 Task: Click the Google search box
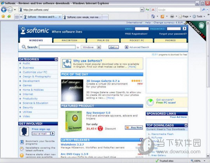(178, 10)
